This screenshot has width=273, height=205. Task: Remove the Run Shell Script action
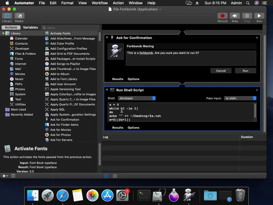point(257,90)
